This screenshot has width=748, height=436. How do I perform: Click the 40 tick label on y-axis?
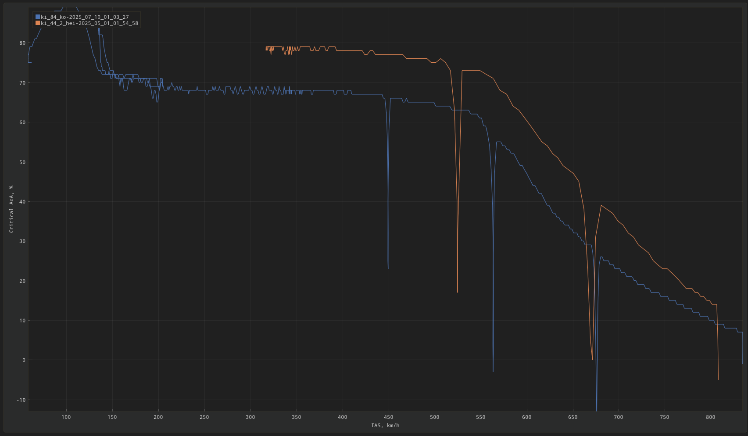[22, 202]
